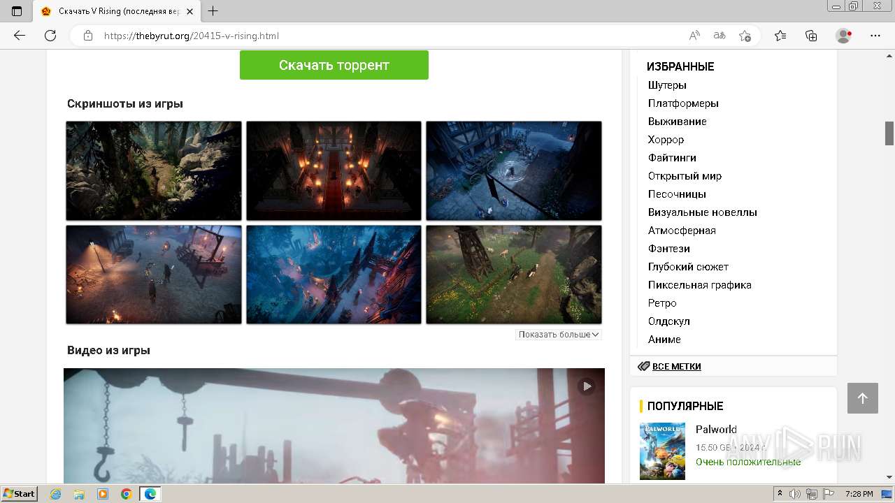Open the blue night village screenshot
The image size is (895, 503).
[514, 171]
